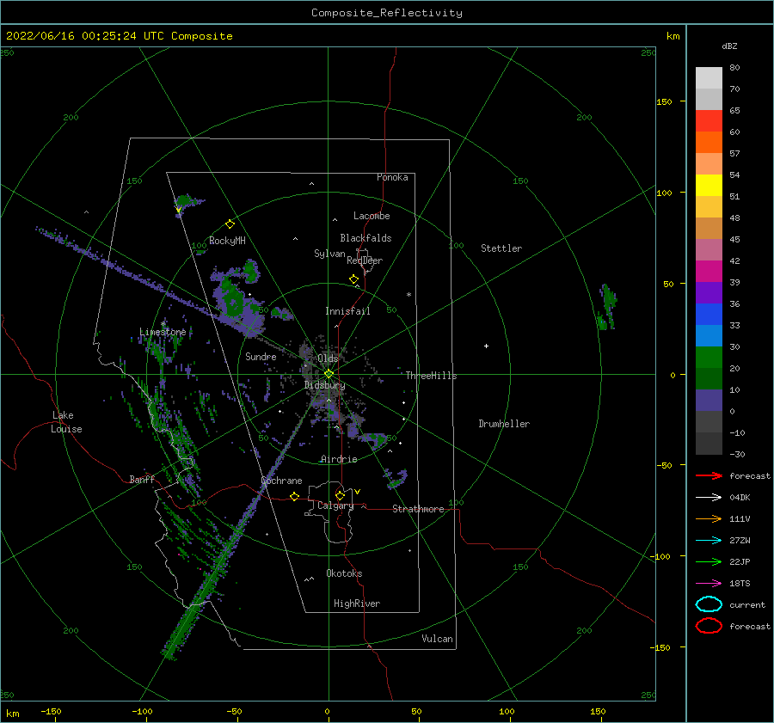Select the orange 111V arrow icon
This screenshot has height=723, width=774.
click(709, 518)
